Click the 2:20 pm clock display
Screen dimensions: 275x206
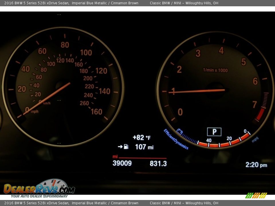256,165
